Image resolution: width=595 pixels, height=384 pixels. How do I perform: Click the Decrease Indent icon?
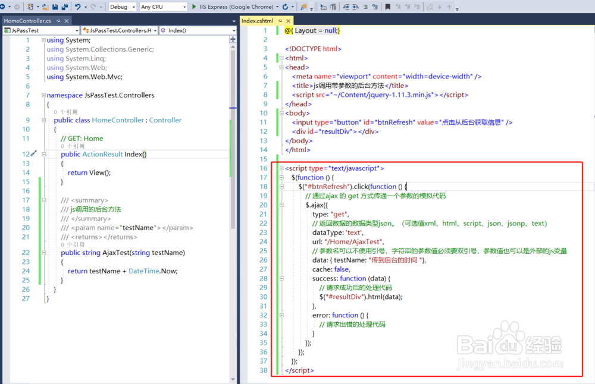point(346,7)
